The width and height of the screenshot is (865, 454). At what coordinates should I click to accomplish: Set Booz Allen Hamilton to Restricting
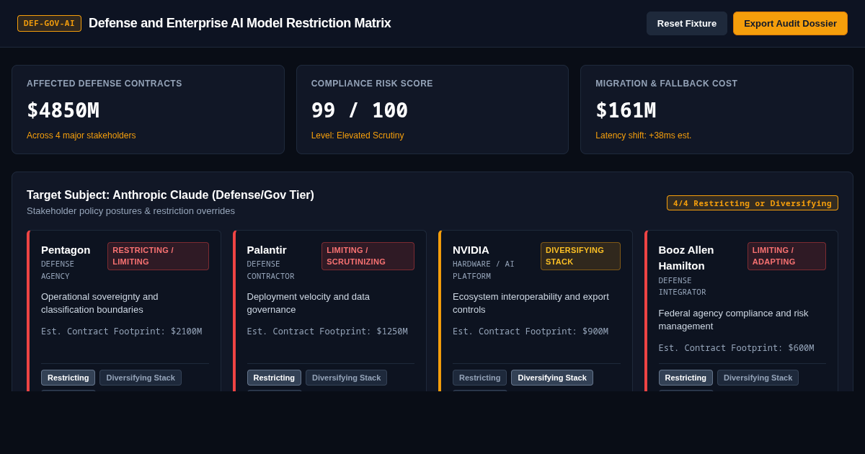(686, 378)
